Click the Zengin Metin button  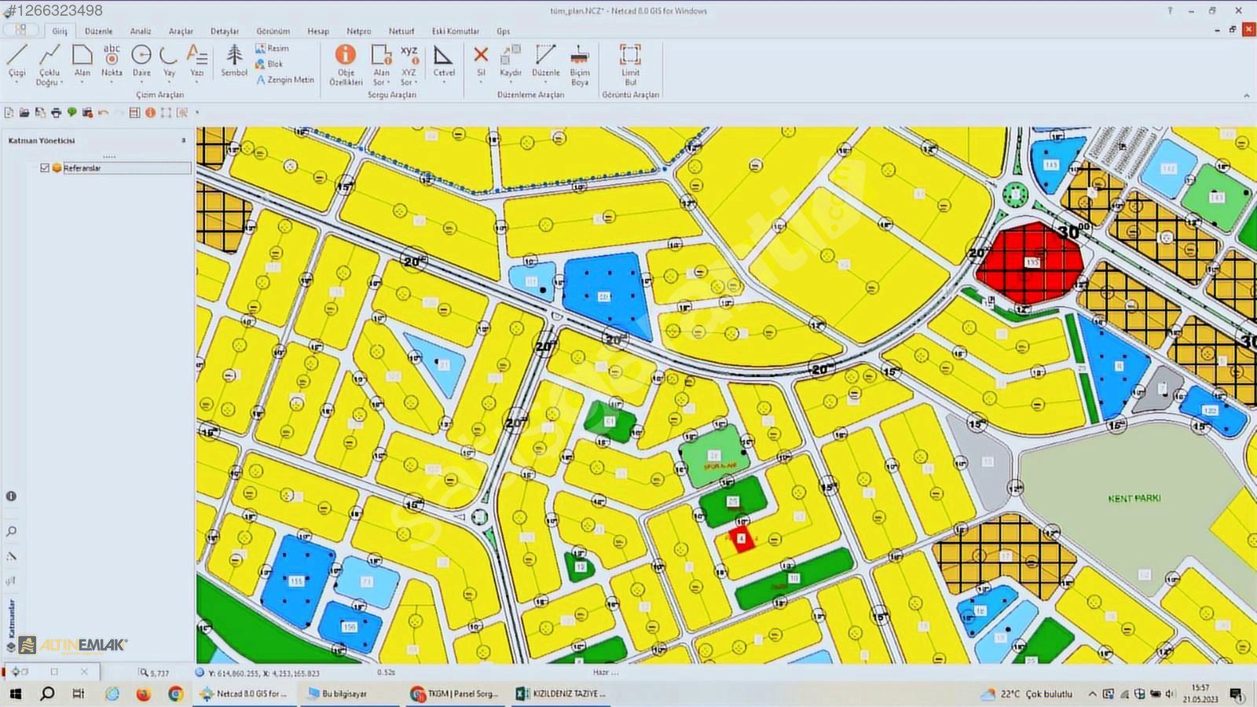[284, 80]
